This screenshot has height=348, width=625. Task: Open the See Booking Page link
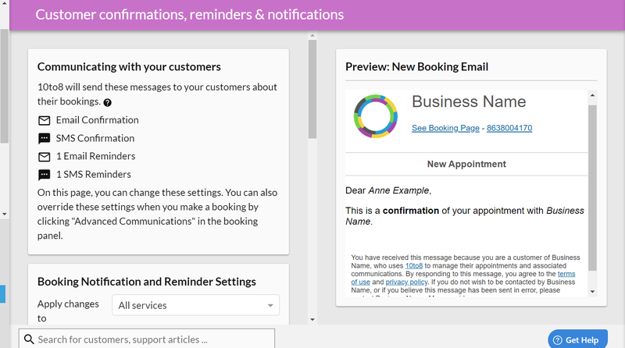[x=445, y=128]
